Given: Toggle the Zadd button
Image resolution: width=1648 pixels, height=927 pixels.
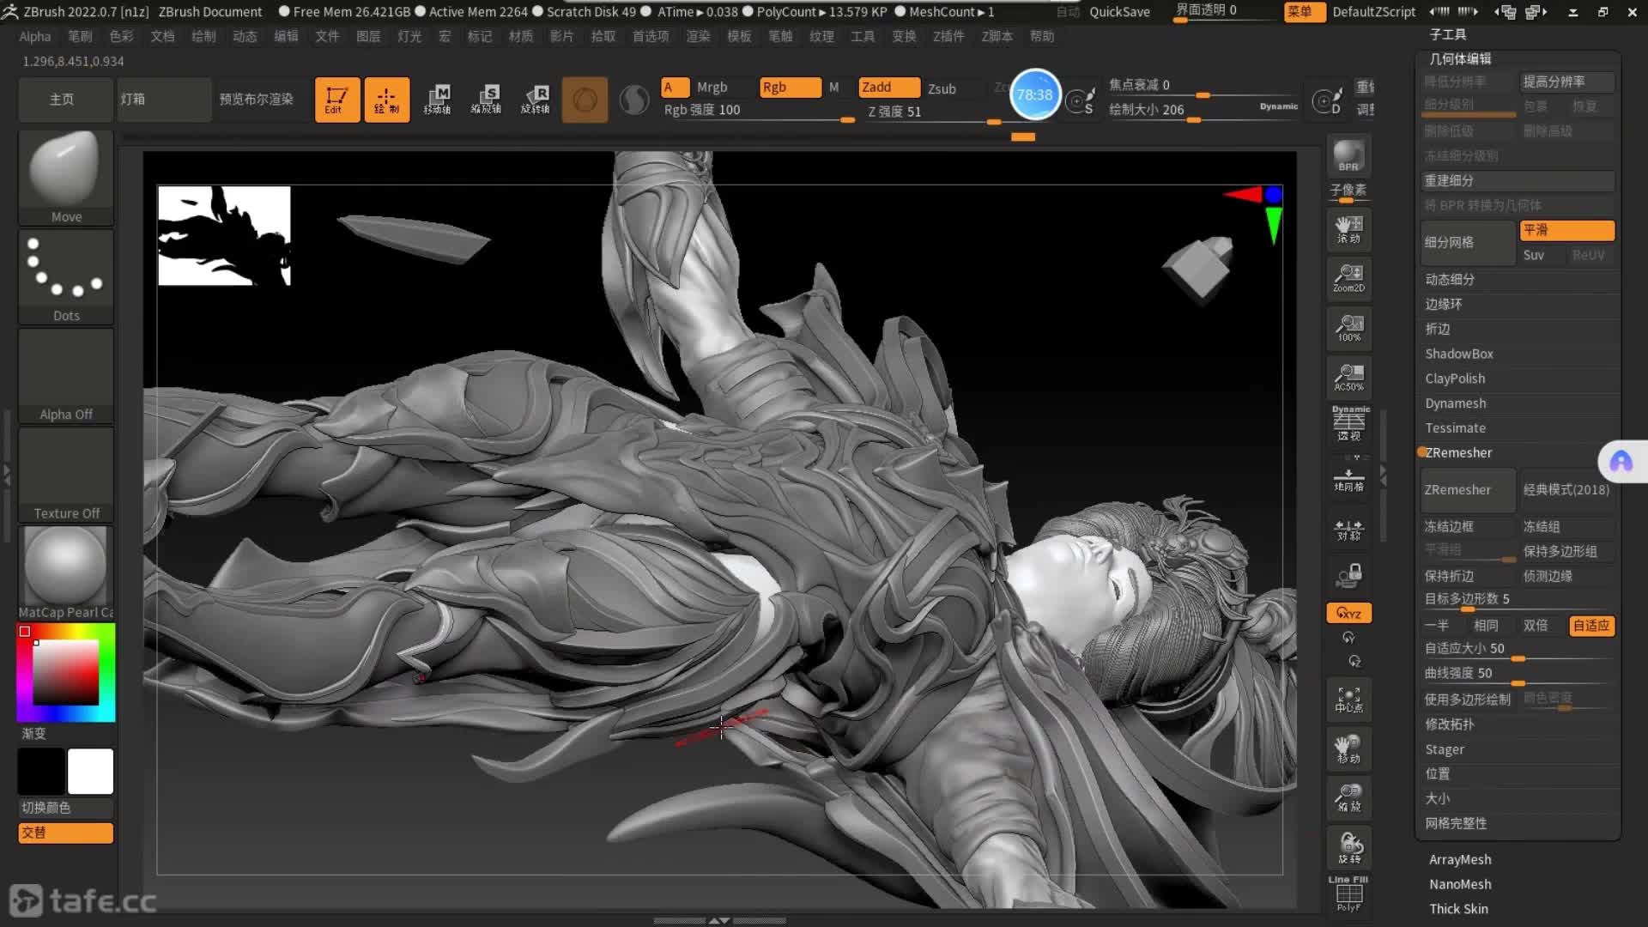Looking at the screenshot, I should click(888, 88).
